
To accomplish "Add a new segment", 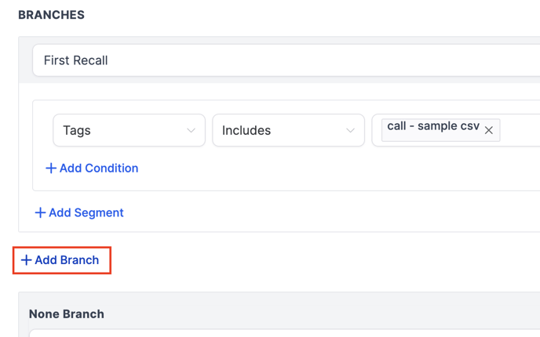I will coord(79,213).
